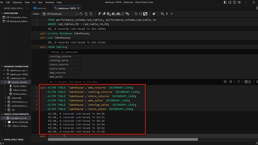Click the commit transaction checkmark icon
Viewport: 258px width, 145px height.
[136, 14]
